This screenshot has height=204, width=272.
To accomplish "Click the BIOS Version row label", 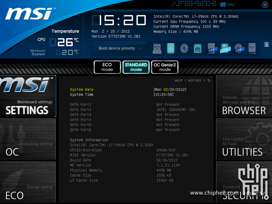I will pyautogui.click(x=83, y=155).
